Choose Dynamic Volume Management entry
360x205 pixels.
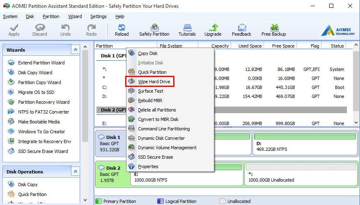pos(170,148)
